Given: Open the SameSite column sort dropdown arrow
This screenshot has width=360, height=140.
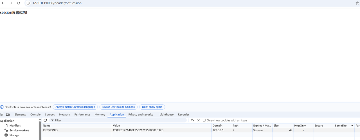Looking at the screenshot, I should pos(352,126).
